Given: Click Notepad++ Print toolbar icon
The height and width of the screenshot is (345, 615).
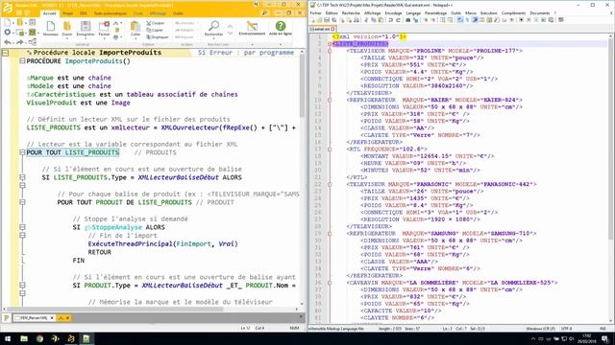Looking at the screenshot, I should [x=357, y=19].
